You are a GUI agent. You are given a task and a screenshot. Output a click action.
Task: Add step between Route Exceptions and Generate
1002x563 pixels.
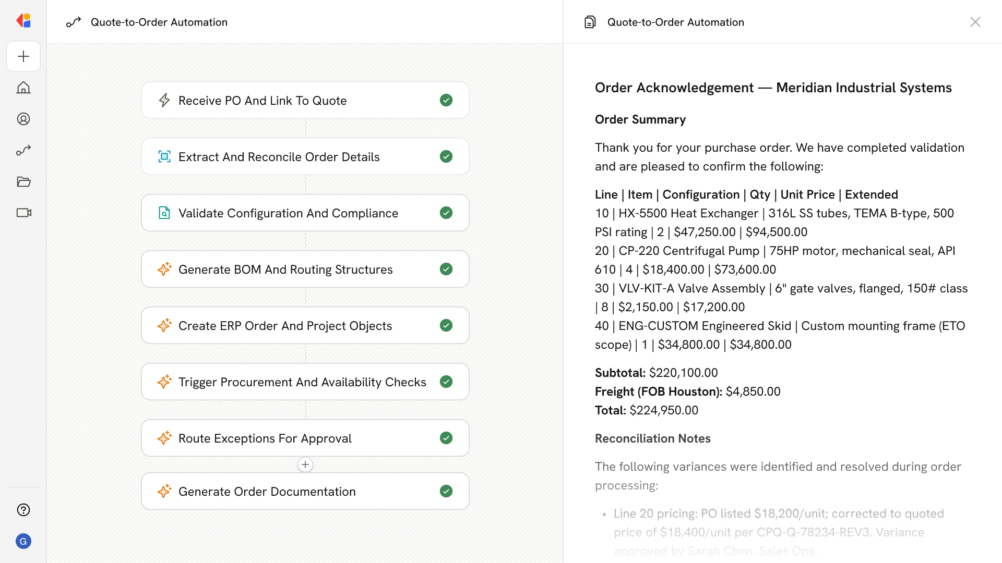[x=305, y=464]
